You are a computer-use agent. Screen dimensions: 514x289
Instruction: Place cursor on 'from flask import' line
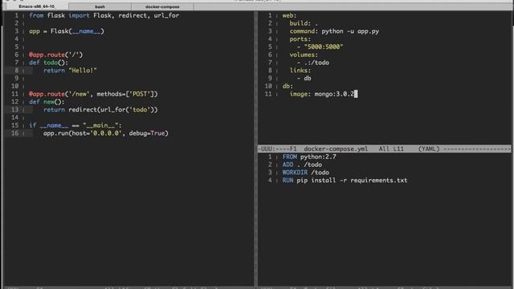point(104,15)
